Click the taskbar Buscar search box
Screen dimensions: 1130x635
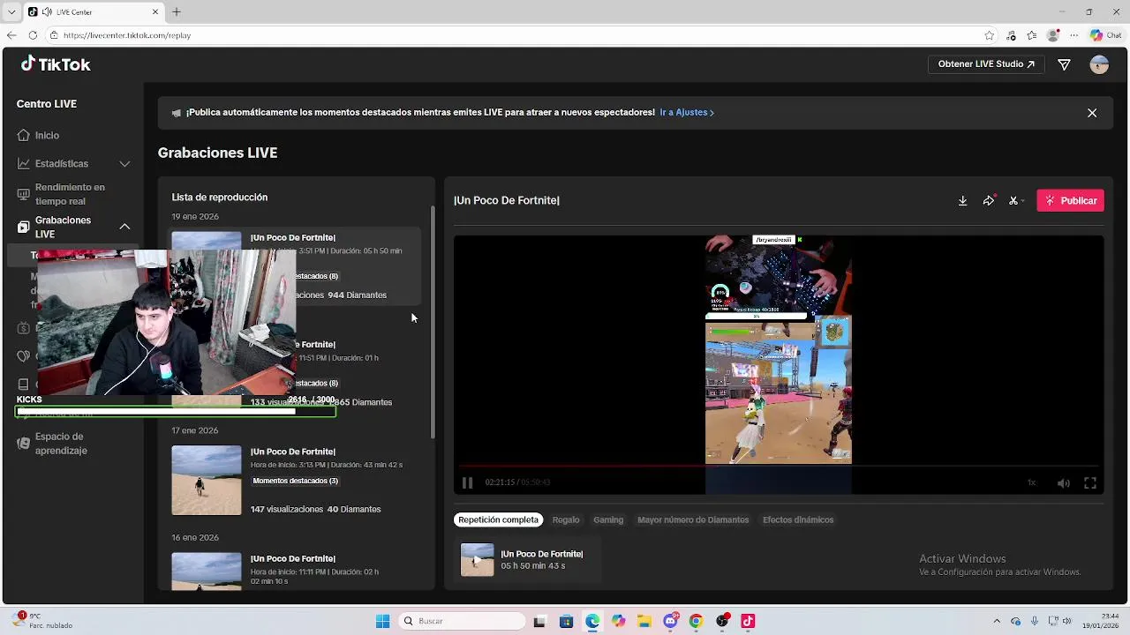pos(460,621)
